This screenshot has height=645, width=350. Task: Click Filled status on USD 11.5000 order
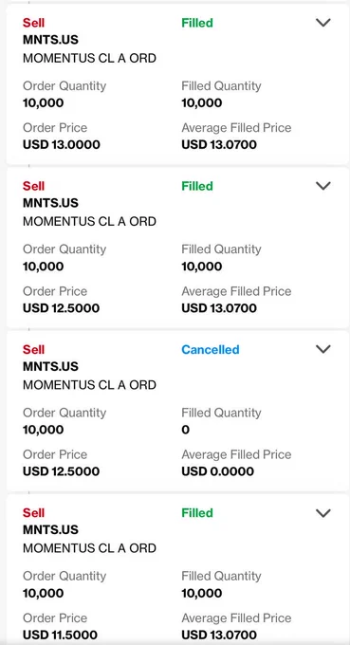[197, 513]
